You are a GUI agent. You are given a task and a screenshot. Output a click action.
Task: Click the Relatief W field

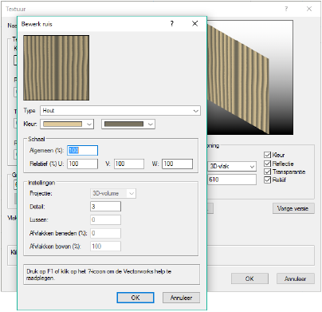[x=178, y=164]
